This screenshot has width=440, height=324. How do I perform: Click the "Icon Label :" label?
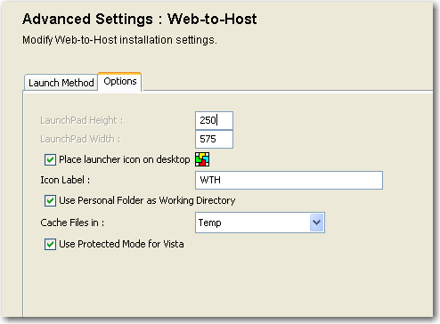tap(65, 180)
